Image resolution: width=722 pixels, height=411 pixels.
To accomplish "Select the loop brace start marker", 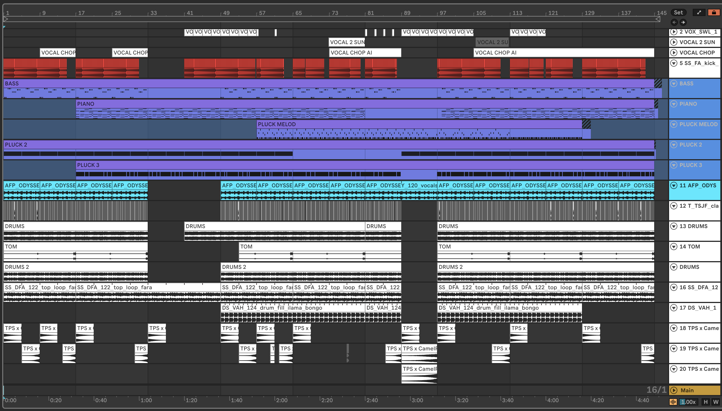I will pos(6,19).
